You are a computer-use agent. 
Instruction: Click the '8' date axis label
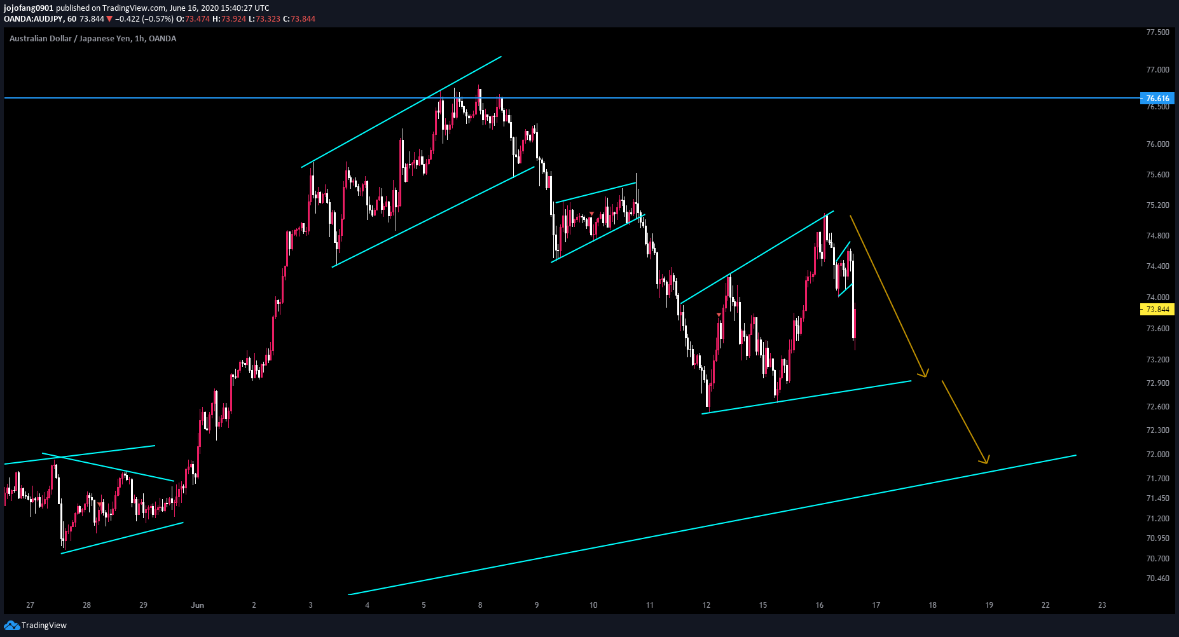tap(480, 605)
